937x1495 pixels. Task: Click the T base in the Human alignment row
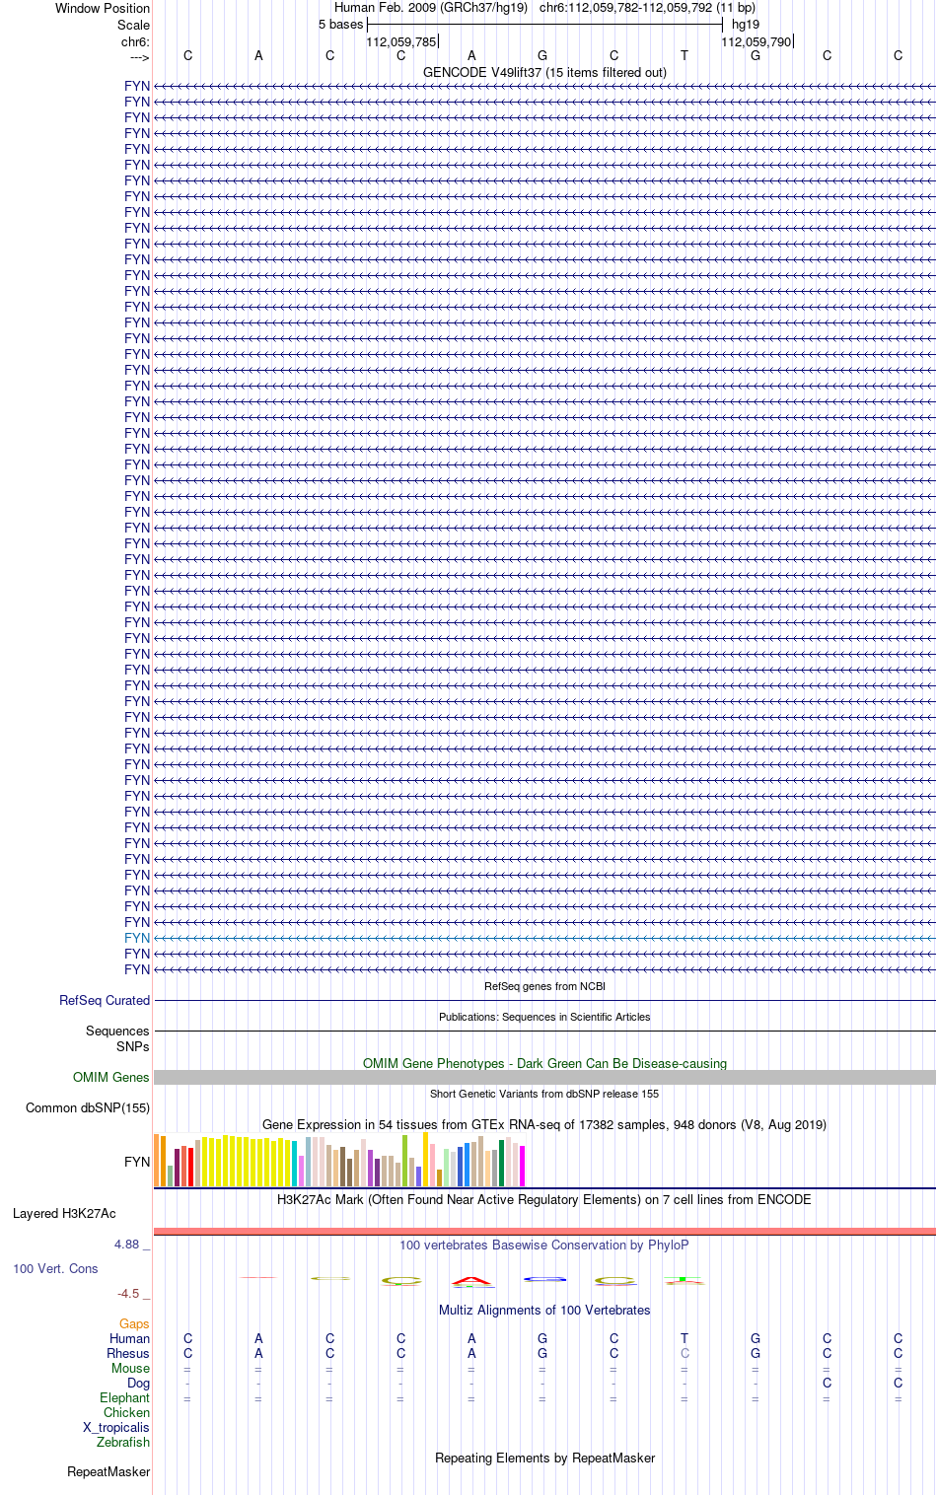coord(685,1338)
